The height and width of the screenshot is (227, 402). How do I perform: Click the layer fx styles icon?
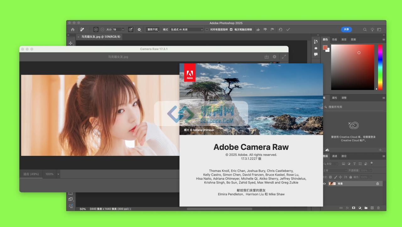click(x=347, y=208)
